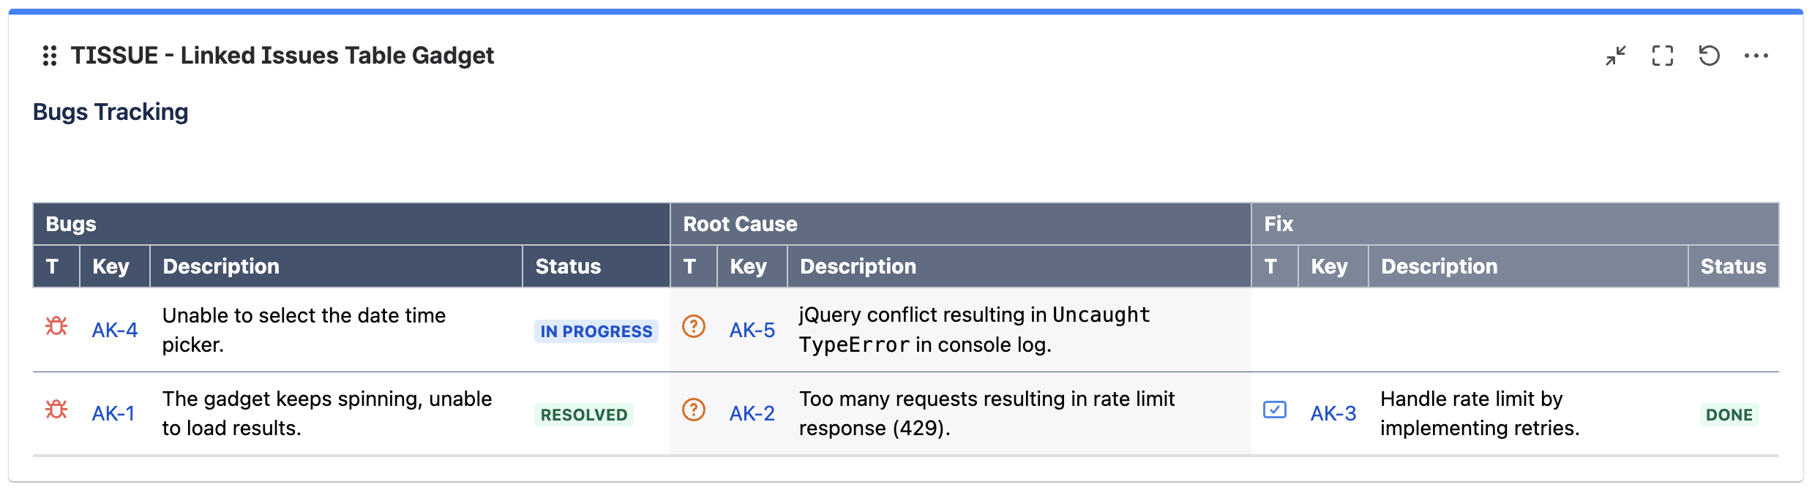This screenshot has height=490, width=1812.
Task: Click the bug type icon for AK-1
Action: pyautogui.click(x=56, y=410)
